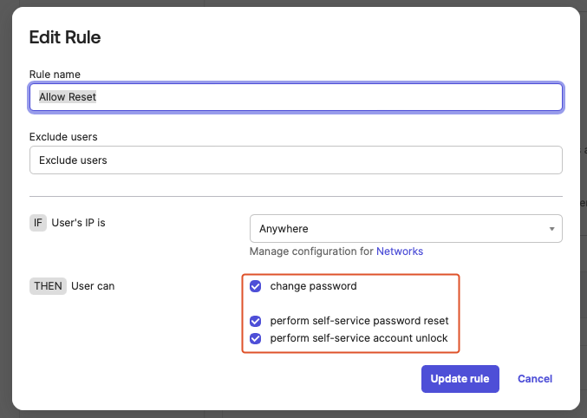Click the Update rule button
587x418 pixels.
[x=460, y=379]
